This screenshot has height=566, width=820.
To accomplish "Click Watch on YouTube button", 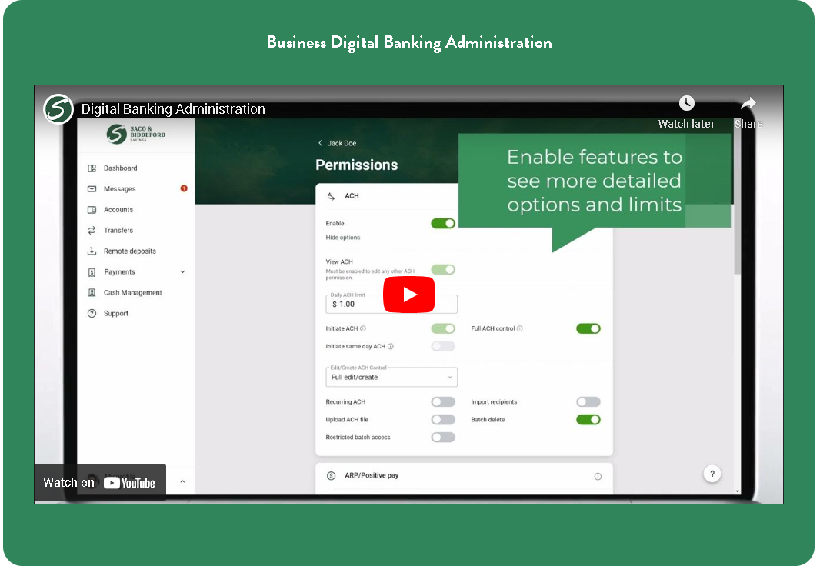I will (100, 482).
